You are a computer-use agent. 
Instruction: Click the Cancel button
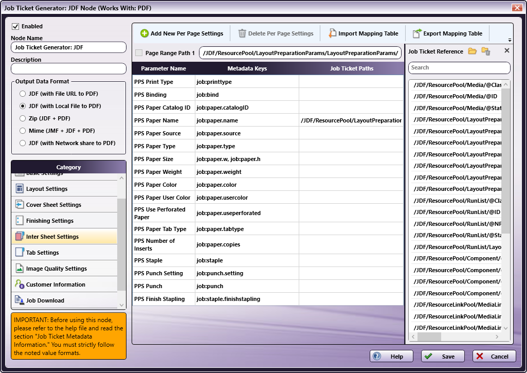pyautogui.click(x=494, y=356)
